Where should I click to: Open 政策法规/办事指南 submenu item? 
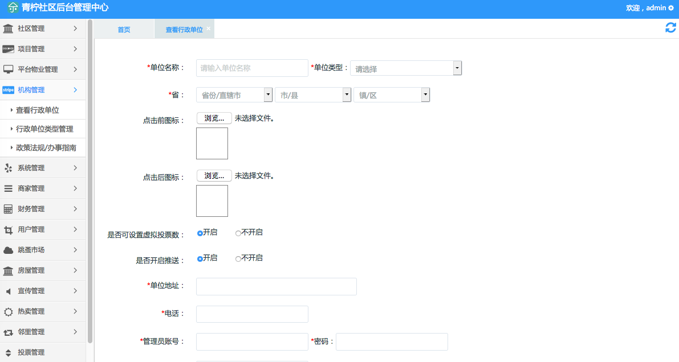[x=43, y=148]
